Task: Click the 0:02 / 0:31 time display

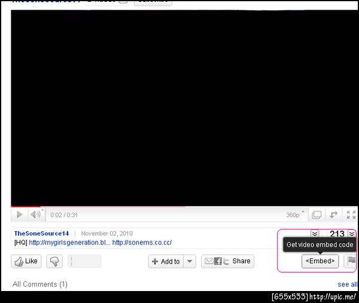Action: click(64, 215)
